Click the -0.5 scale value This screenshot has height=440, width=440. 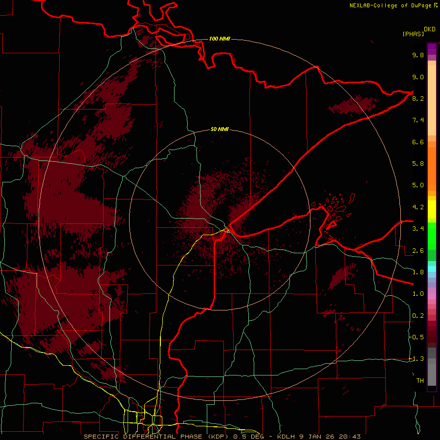click(417, 337)
